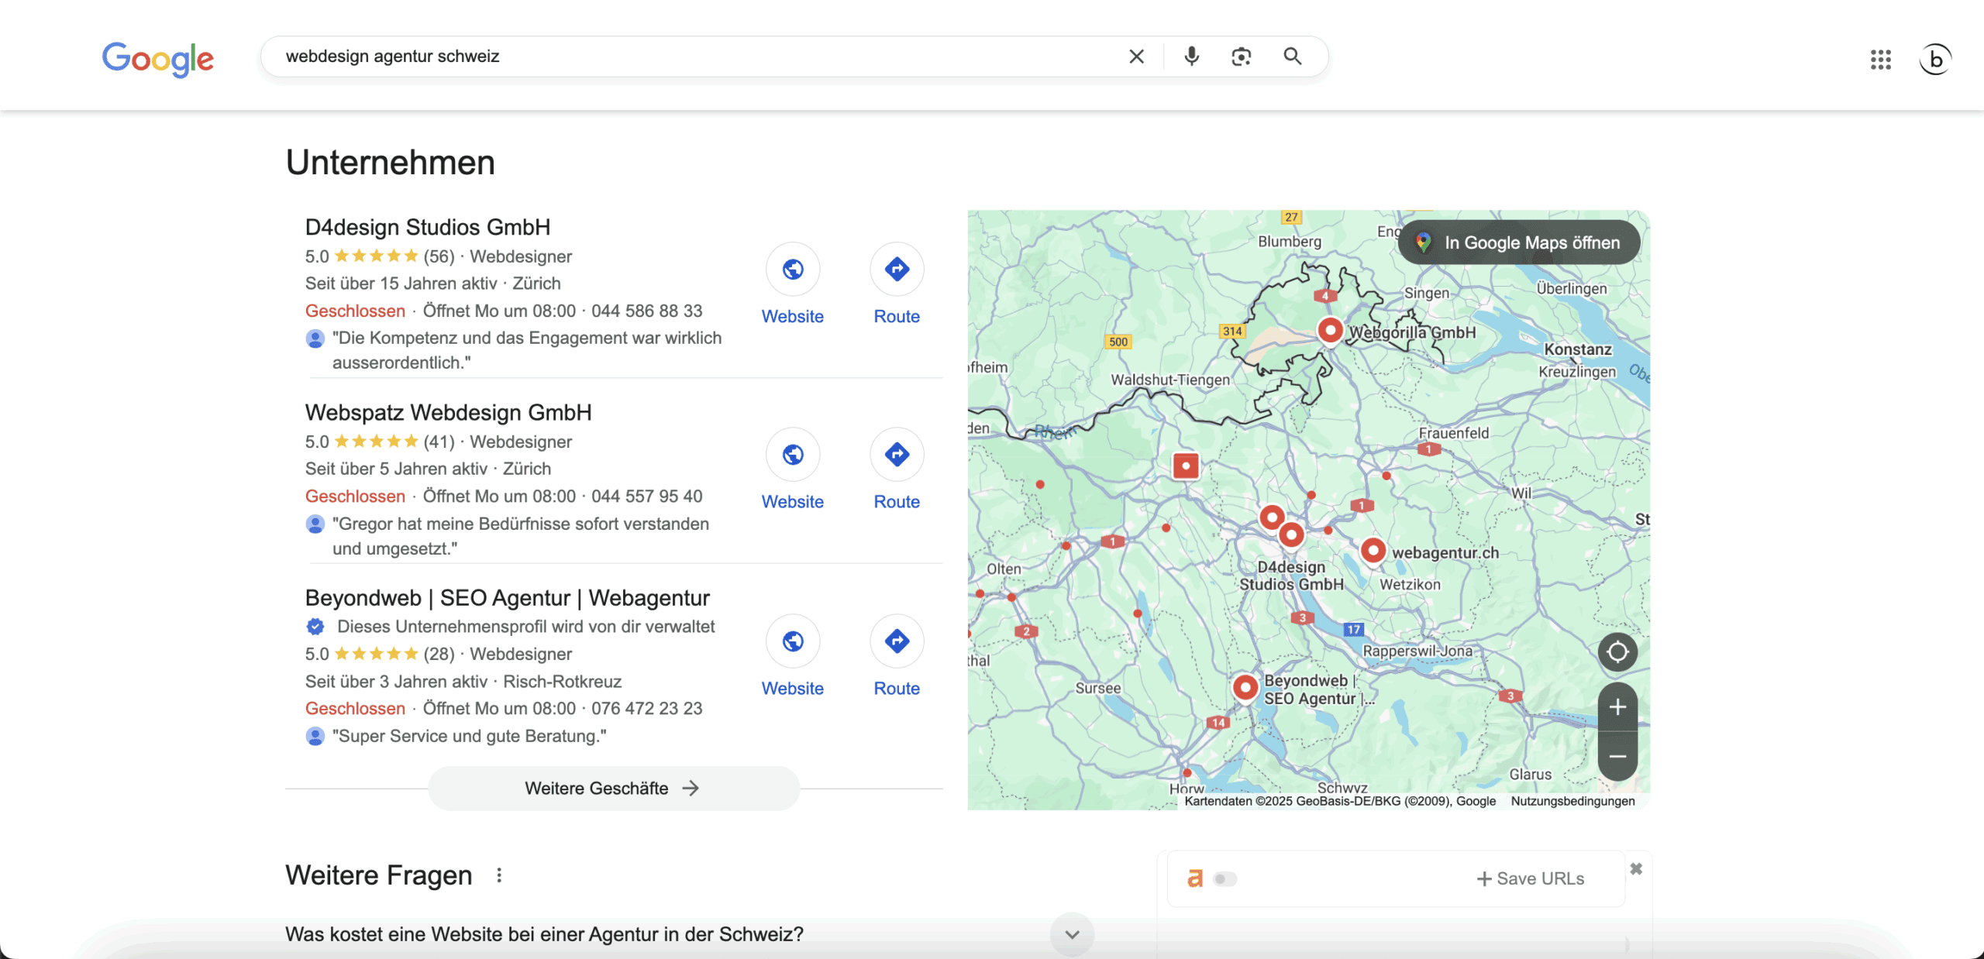The height and width of the screenshot is (959, 1984).
Task: Submit search with magnifier icon
Action: (x=1292, y=57)
